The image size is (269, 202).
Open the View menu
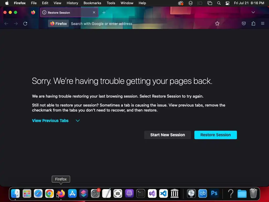(57, 3)
